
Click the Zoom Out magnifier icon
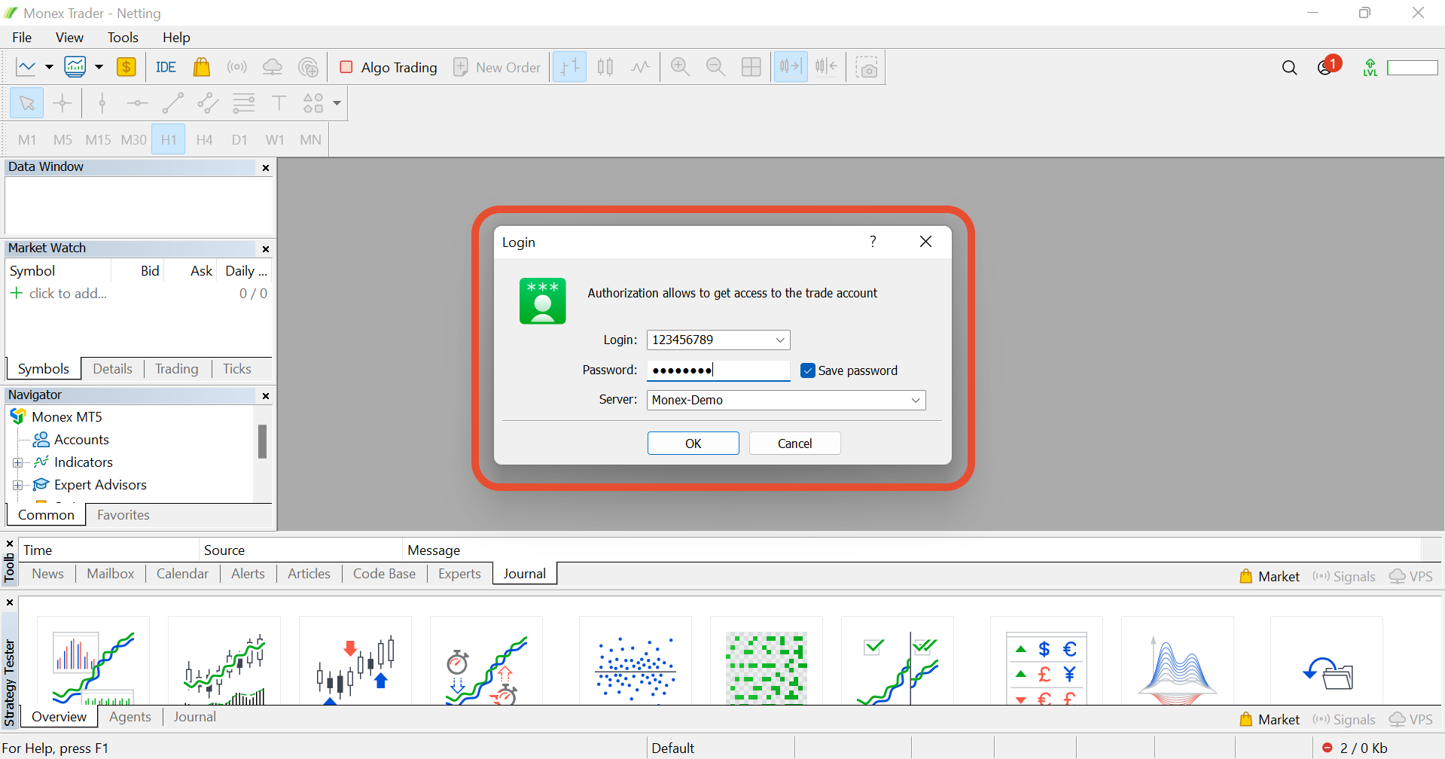tap(715, 67)
